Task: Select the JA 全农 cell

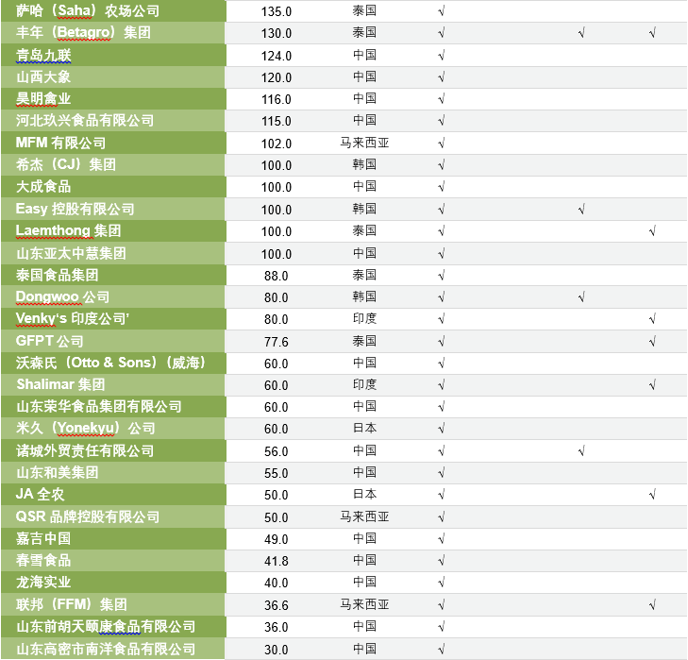Action: 113,495
